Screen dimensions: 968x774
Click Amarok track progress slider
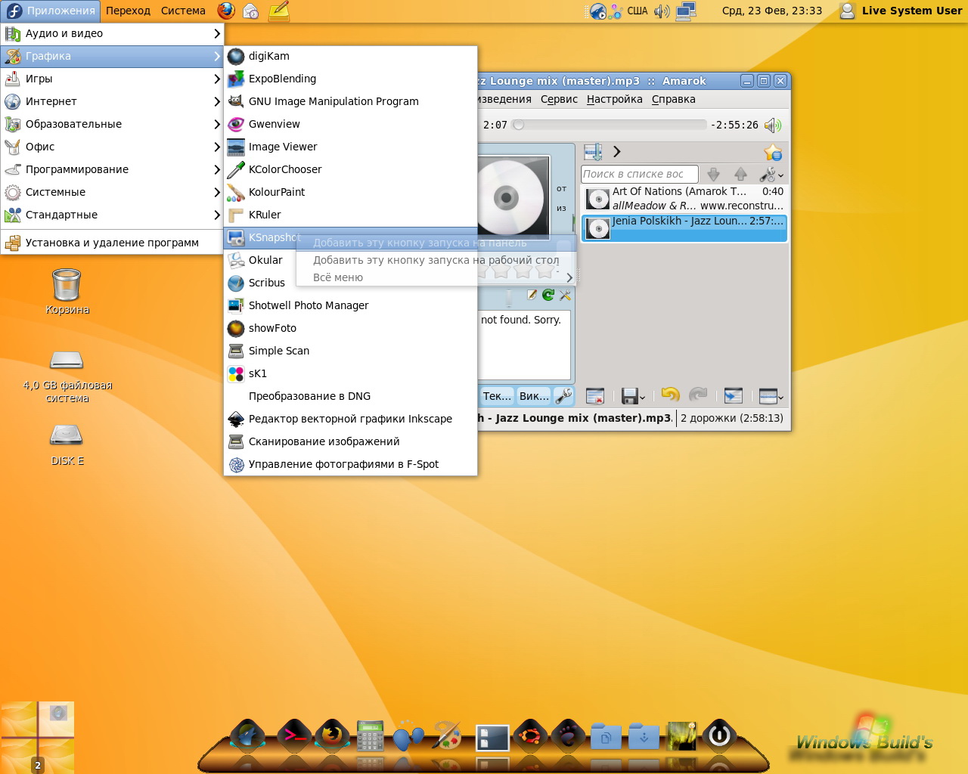tap(610, 125)
